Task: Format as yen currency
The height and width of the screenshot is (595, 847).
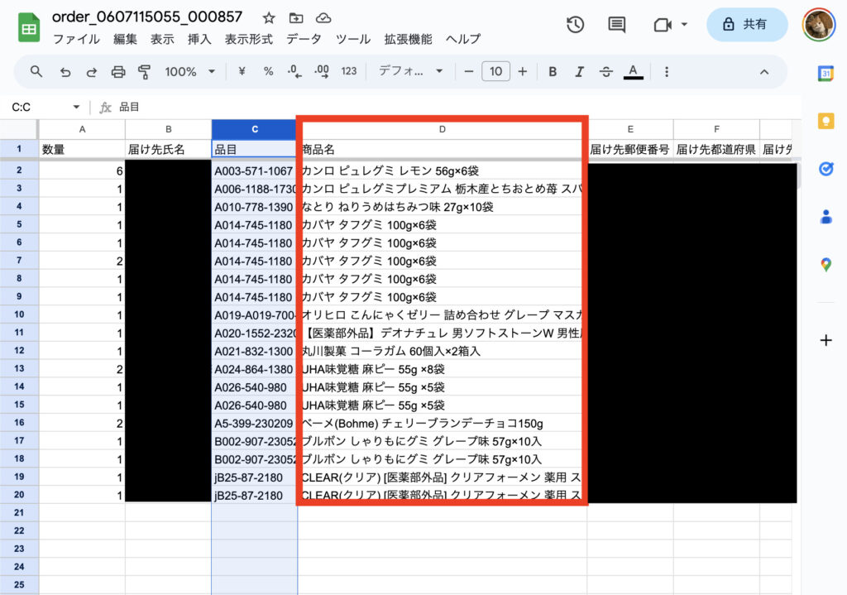Action: click(242, 71)
